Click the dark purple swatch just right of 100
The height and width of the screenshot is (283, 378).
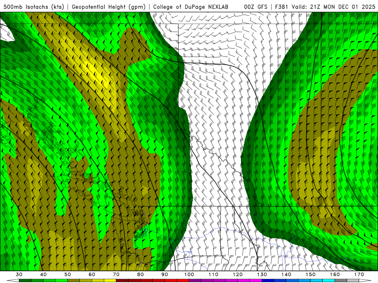[195, 280]
